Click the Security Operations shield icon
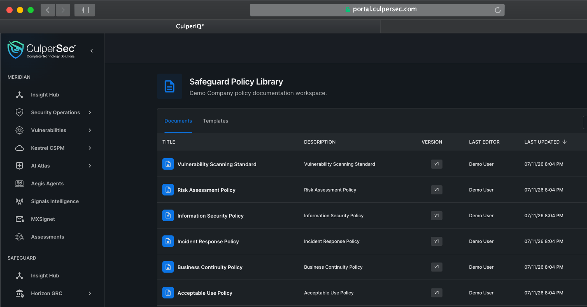Image resolution: width=587 pixels, height=307 pixels. point(19,112)
